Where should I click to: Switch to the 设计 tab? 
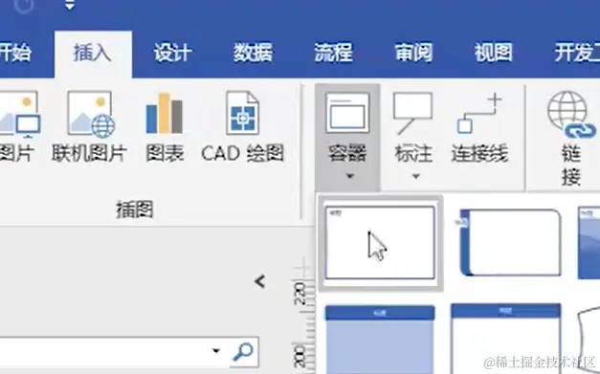pyautogui.click(x=172, y=53)
